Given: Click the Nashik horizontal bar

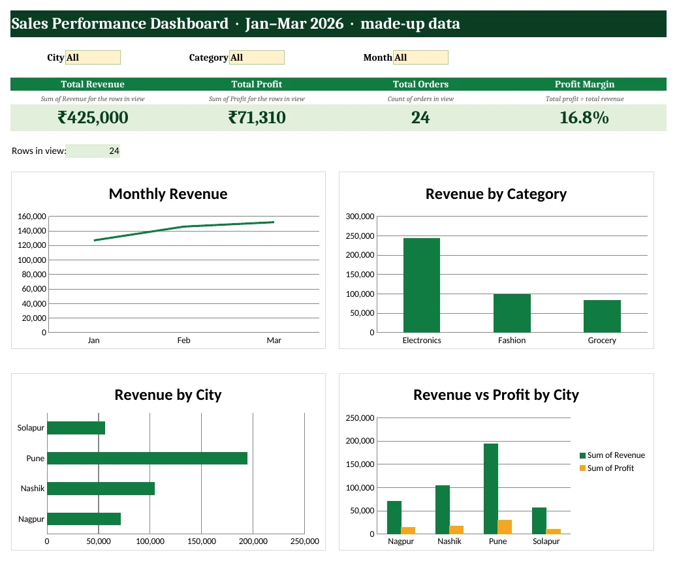Looking at the screenshot, I should pyautogui.click(x=101, y=489).
